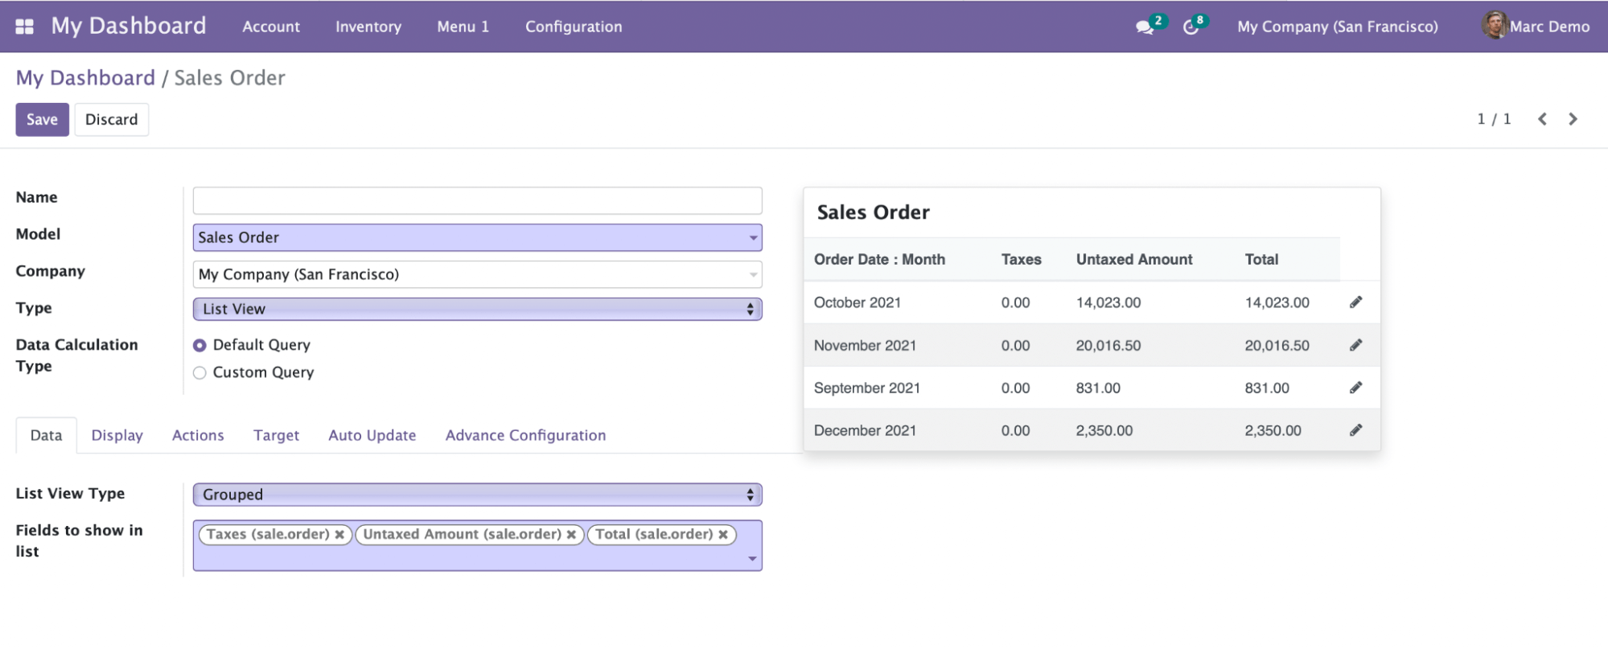Click Untaxed Amount column header

(x=1134, y=260)
